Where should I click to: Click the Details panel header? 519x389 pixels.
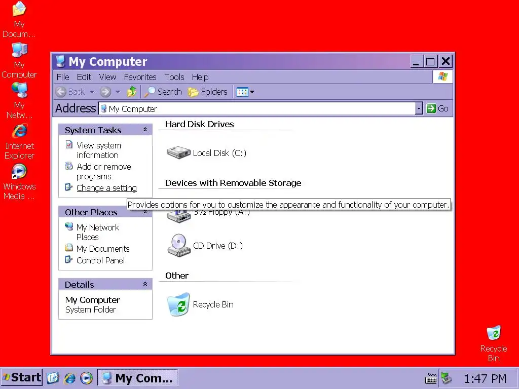click(x=105, y=285)
